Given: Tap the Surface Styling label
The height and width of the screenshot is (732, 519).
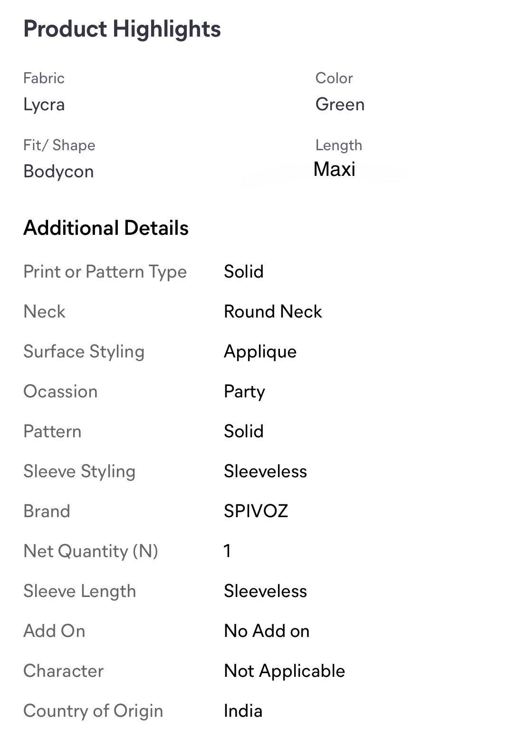Looking at the screenshot, I should point(84,352).
